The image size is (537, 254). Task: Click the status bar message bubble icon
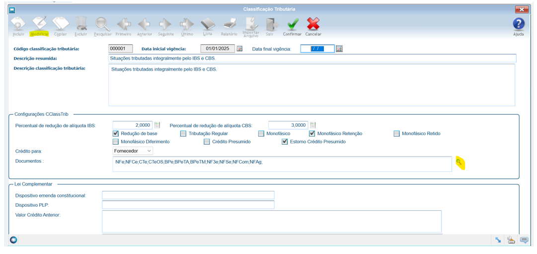(524, 240)
